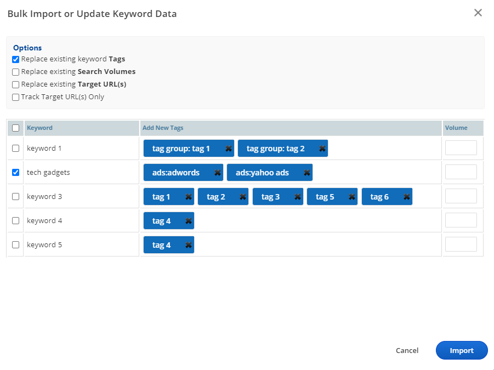Delete the ads:yahoo ads tag

click(307, 173)
